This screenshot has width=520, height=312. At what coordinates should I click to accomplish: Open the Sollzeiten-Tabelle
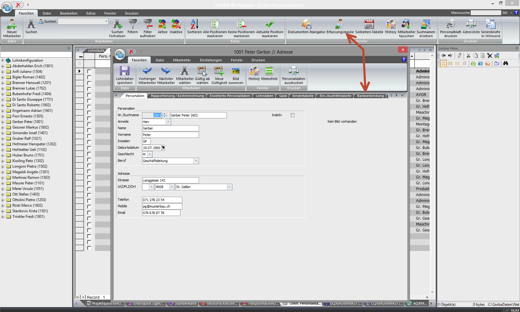(369, 26)
